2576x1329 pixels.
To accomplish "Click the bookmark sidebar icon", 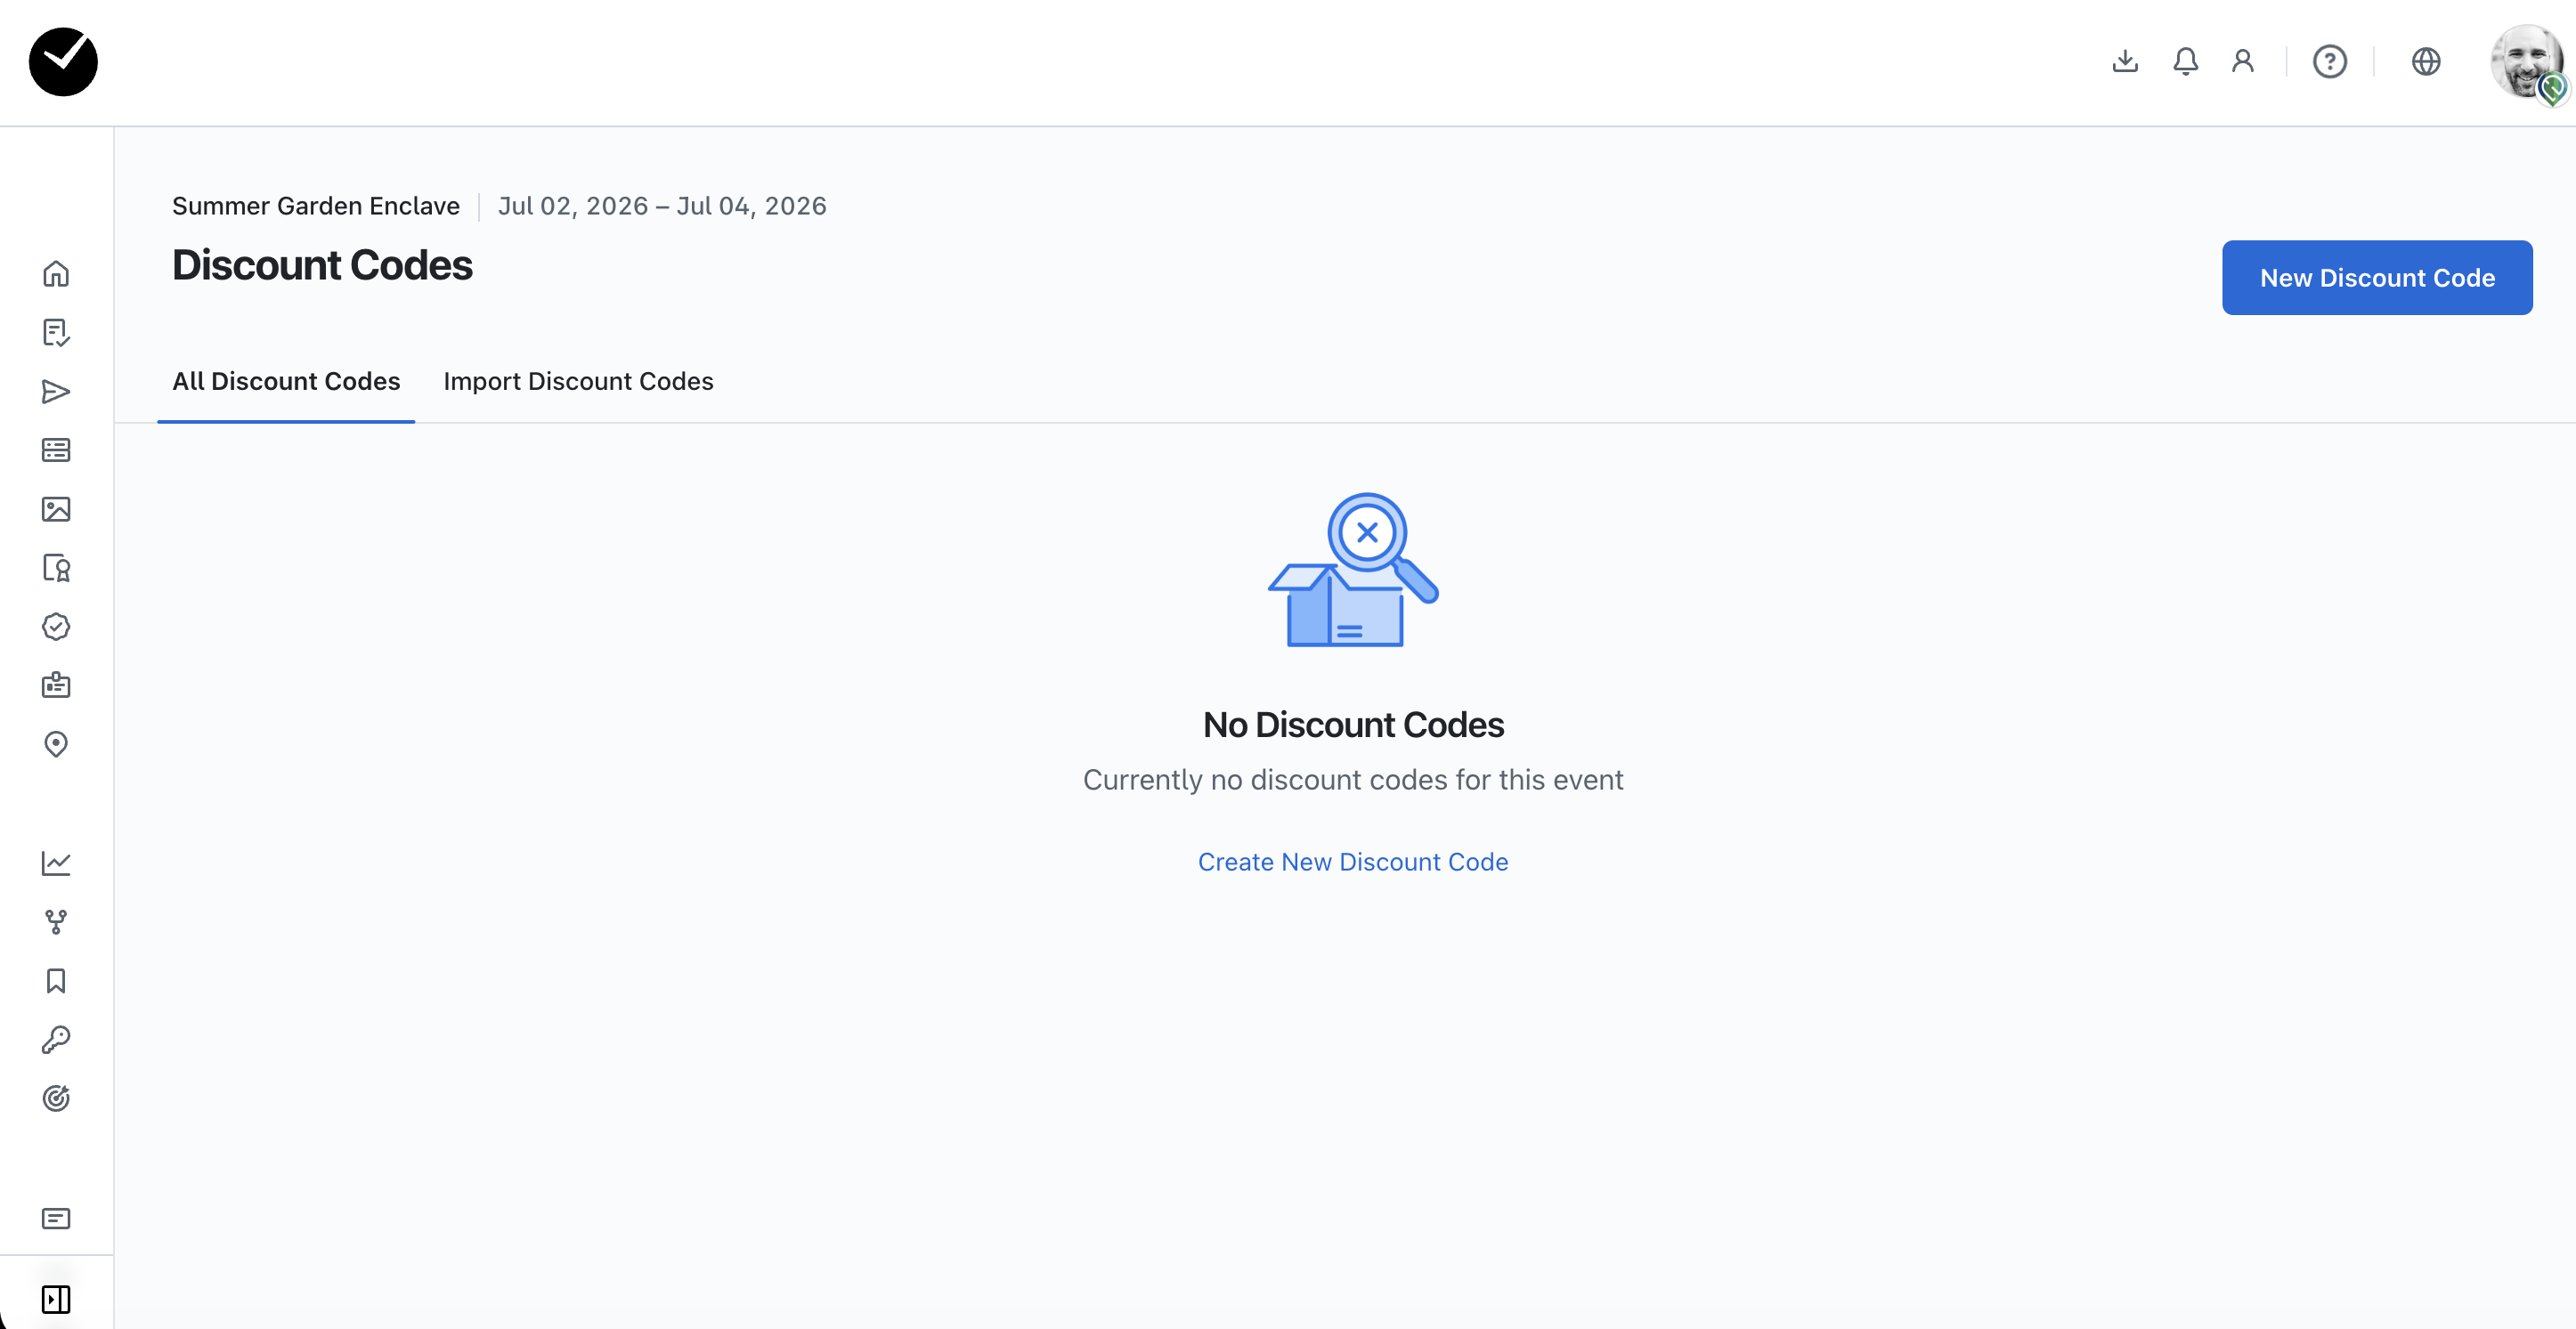I will click(56, 981).
